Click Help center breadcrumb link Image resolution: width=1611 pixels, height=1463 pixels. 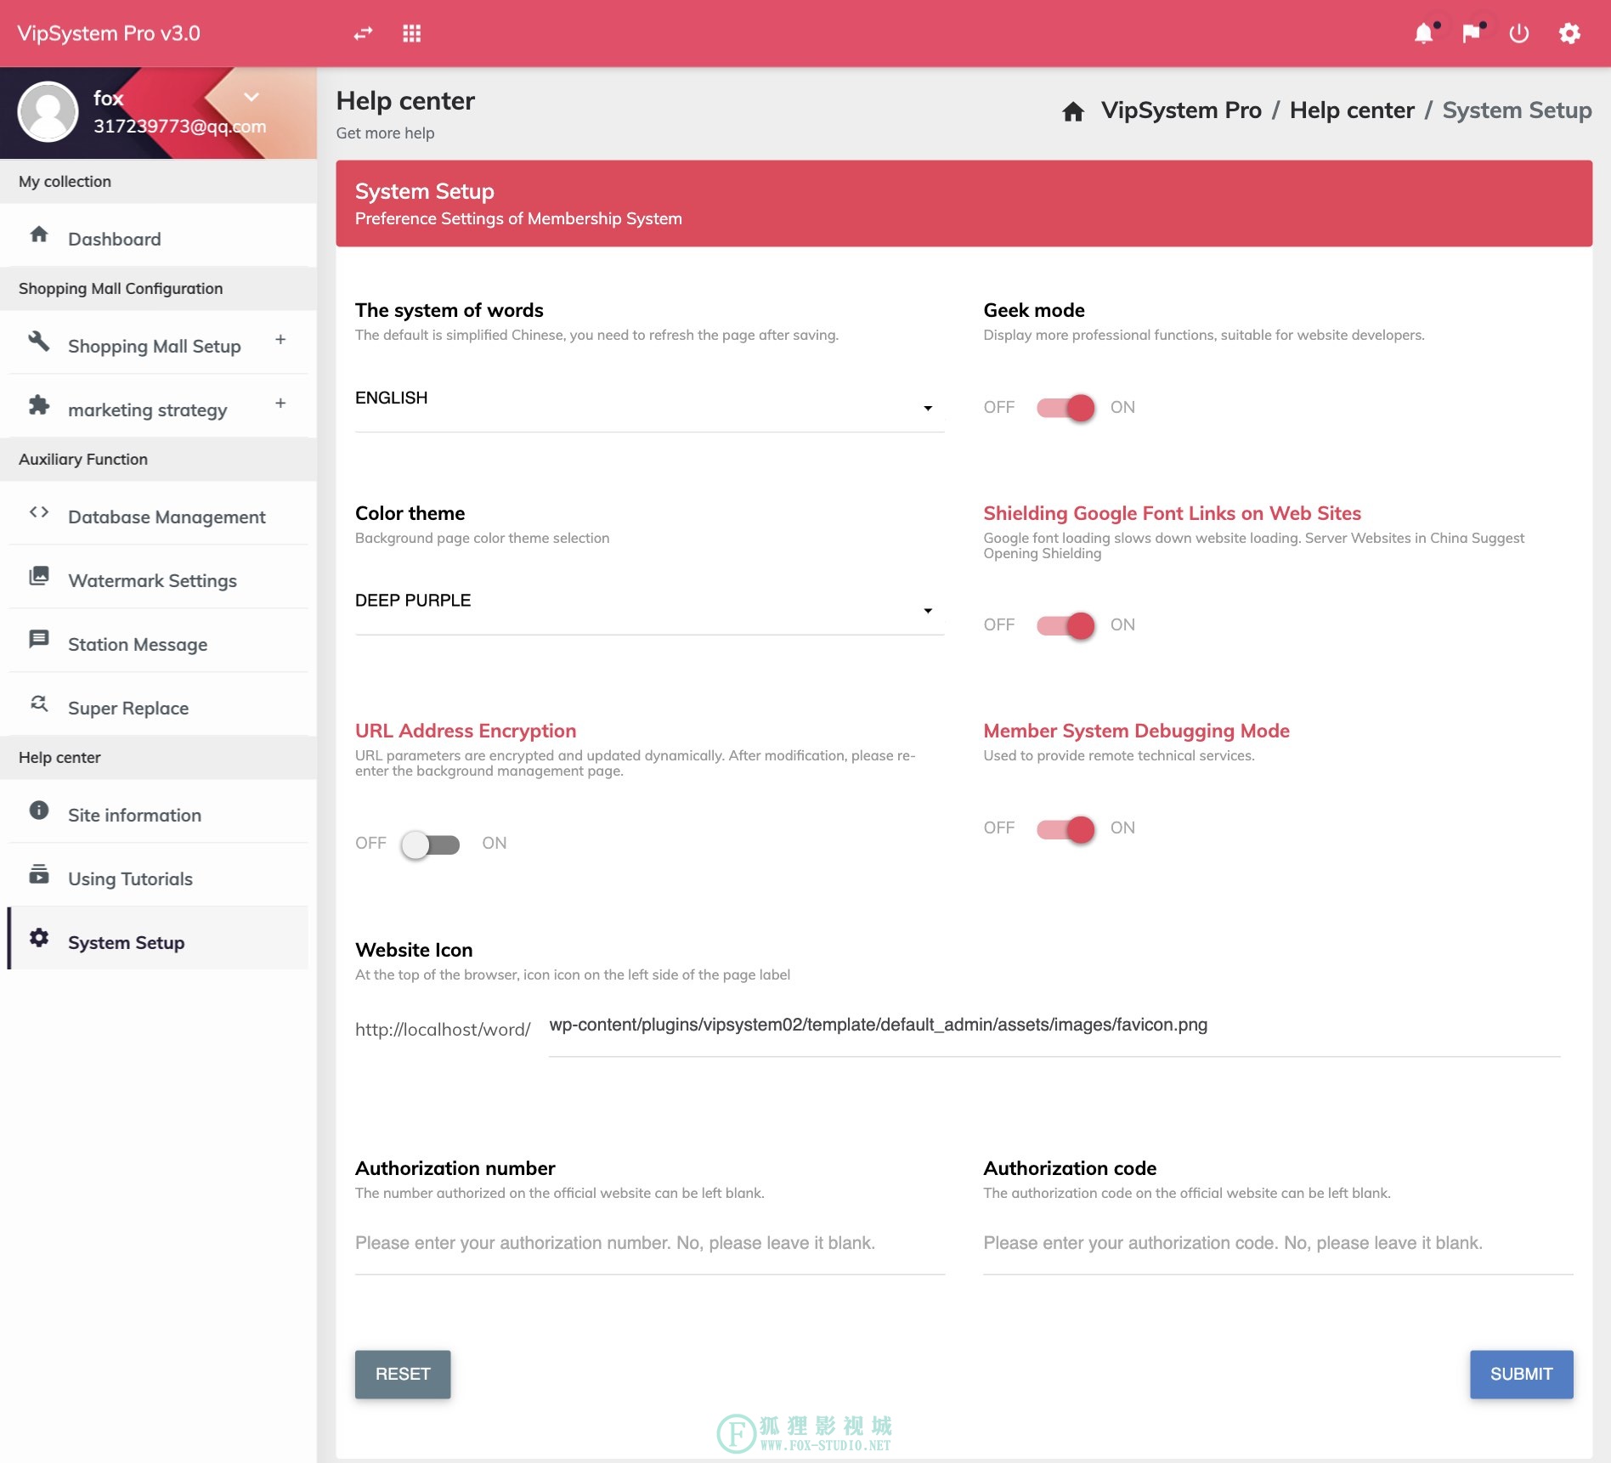pyautogui.click(x=1352, y=110)
